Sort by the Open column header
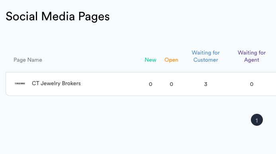Image resolution: width=276 pixels, height=154 pixels. pyautogui.click(x=171, y=60)
